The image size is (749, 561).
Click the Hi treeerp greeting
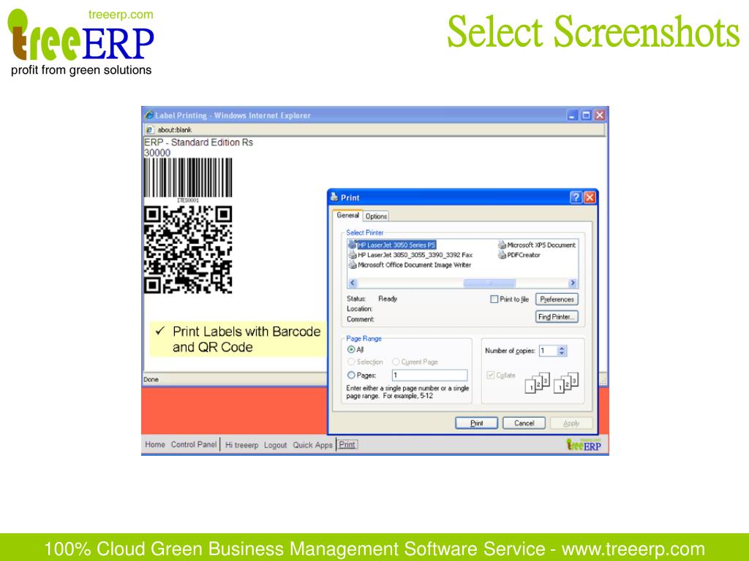pyautogui.click(x=241, y=445)
